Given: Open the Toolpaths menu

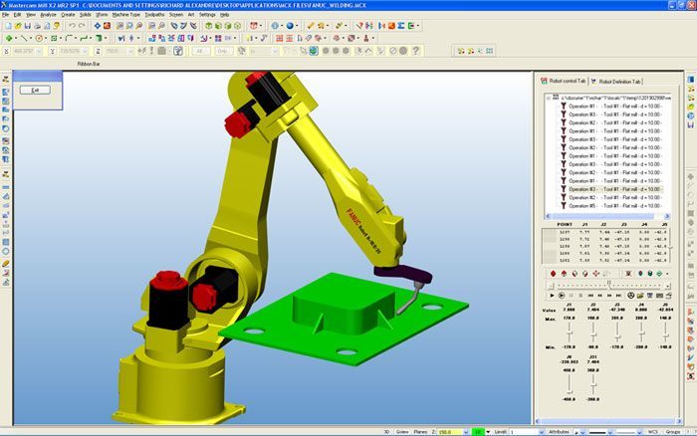Looking at the screenshot, I should pyautogui.click(x=154, y=15).
